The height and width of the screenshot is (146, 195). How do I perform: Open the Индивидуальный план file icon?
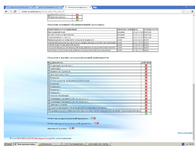(49, 65)
